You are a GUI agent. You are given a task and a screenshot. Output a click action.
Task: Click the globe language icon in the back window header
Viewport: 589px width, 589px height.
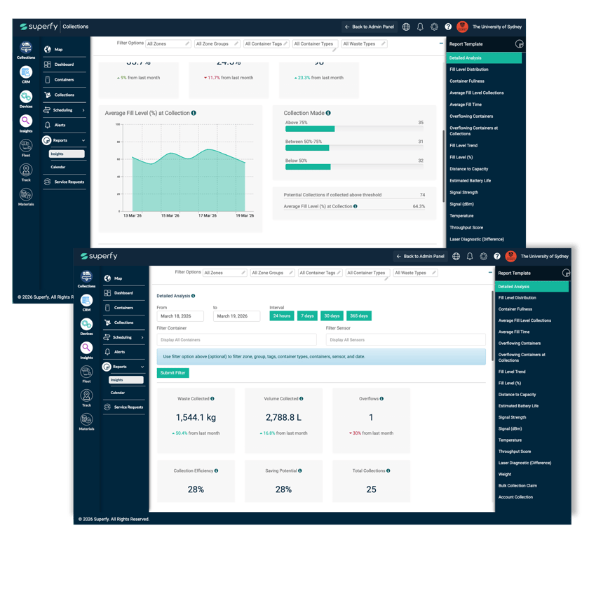tap(406, 27)
